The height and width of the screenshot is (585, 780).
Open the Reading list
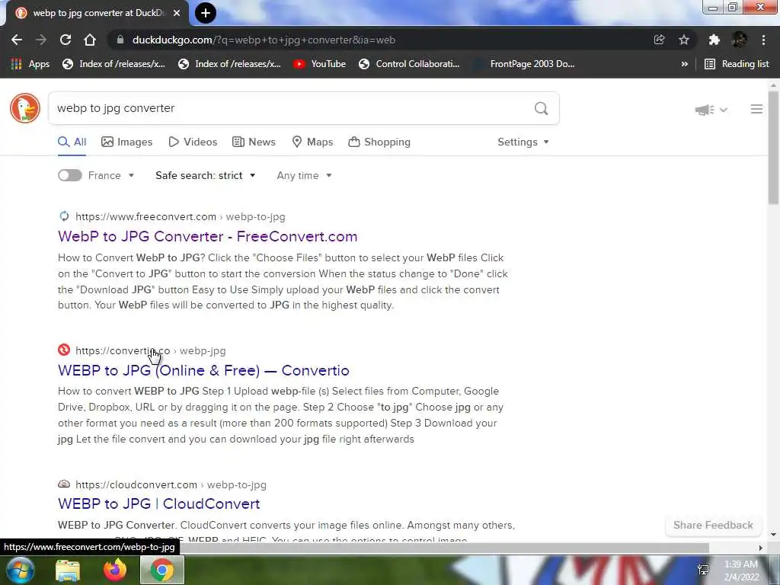coord(737,64)
